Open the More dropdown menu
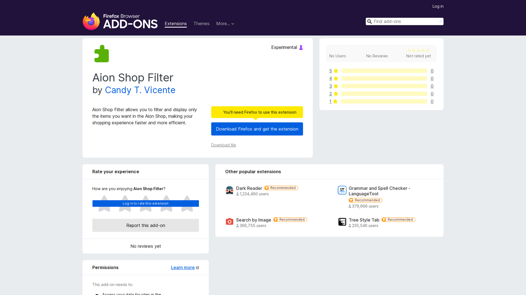 coord(225,24)
